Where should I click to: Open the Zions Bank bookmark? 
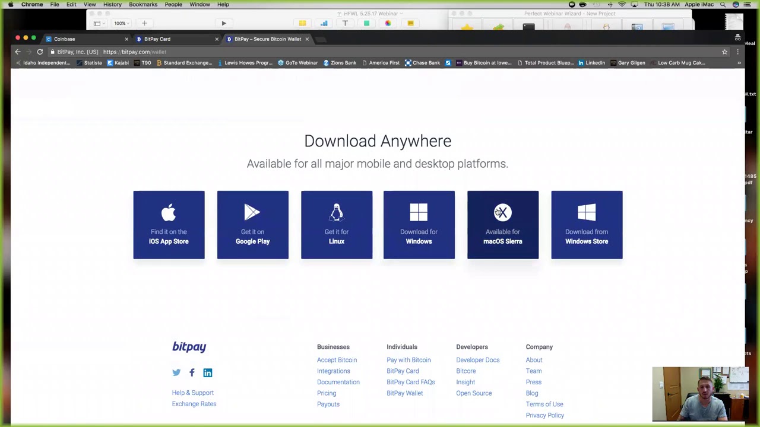(x=340, y=63)
